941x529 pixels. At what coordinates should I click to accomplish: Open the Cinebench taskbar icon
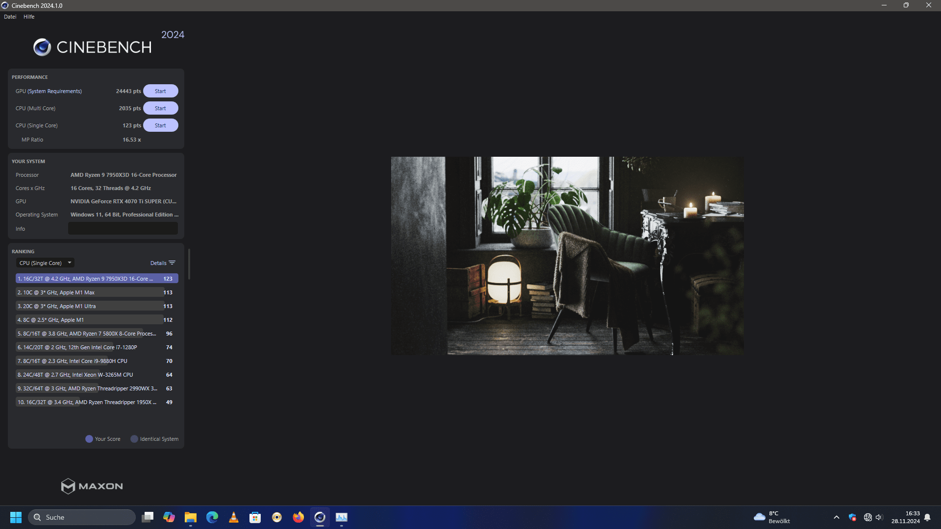click(320, 517)
